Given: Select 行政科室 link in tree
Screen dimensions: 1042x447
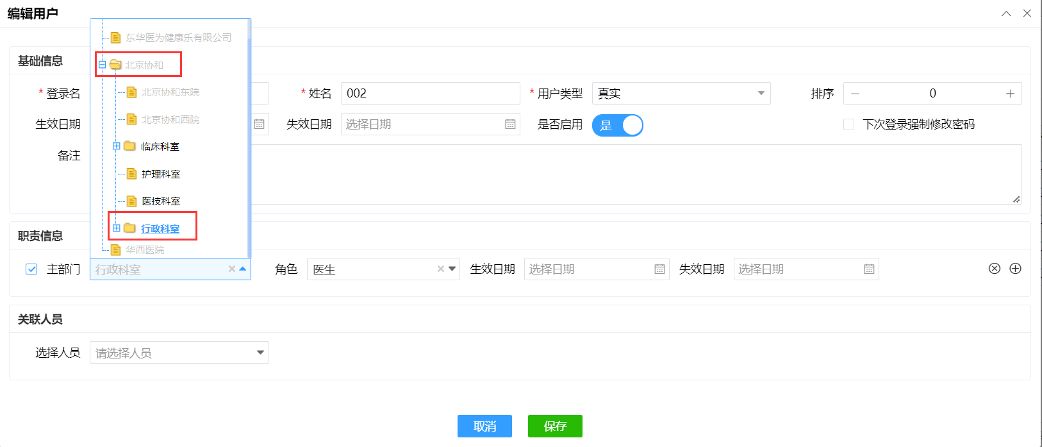Looking at the screenshot, I should 160,229.
